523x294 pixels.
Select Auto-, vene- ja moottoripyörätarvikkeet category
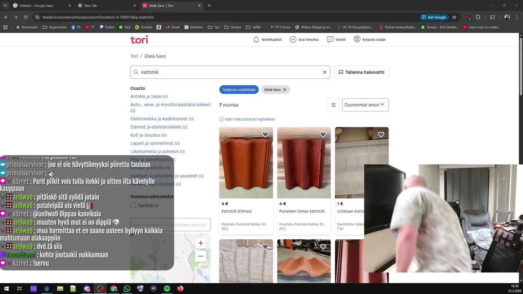tap(170, 105)
